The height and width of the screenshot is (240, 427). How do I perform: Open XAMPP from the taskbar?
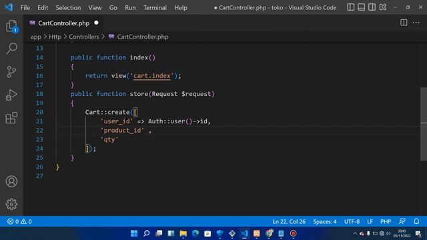pos(256,233)
